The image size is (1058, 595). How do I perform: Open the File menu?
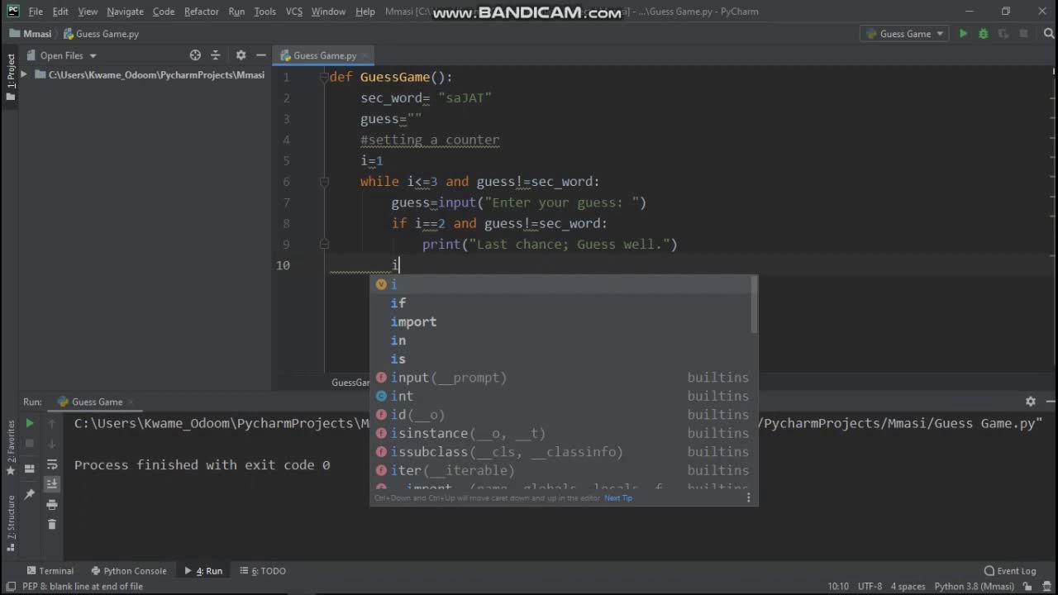tap(36, 12)
